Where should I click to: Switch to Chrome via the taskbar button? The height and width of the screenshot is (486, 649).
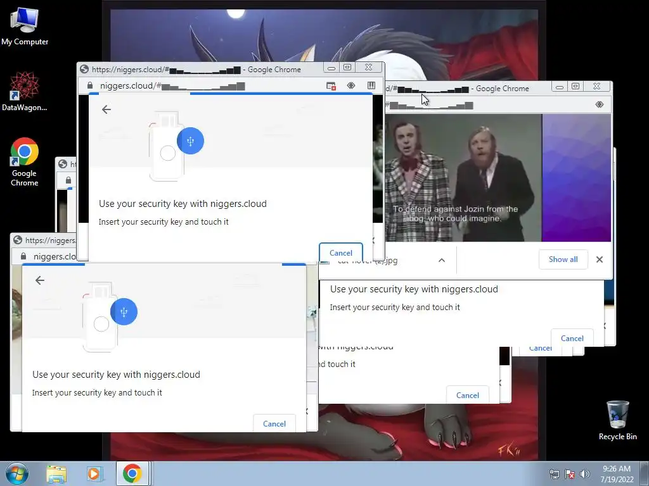tap(132, 473)
